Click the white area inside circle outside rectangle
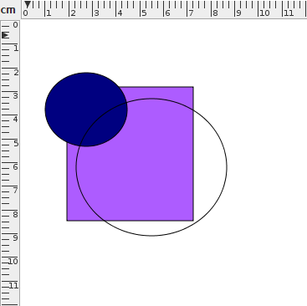307x306 pixels. coord(210,167)
